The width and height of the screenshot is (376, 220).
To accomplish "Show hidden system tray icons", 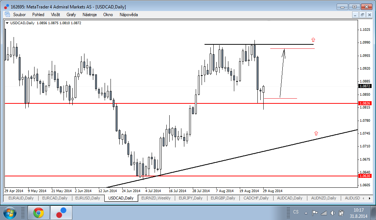I will pos(306,213).
